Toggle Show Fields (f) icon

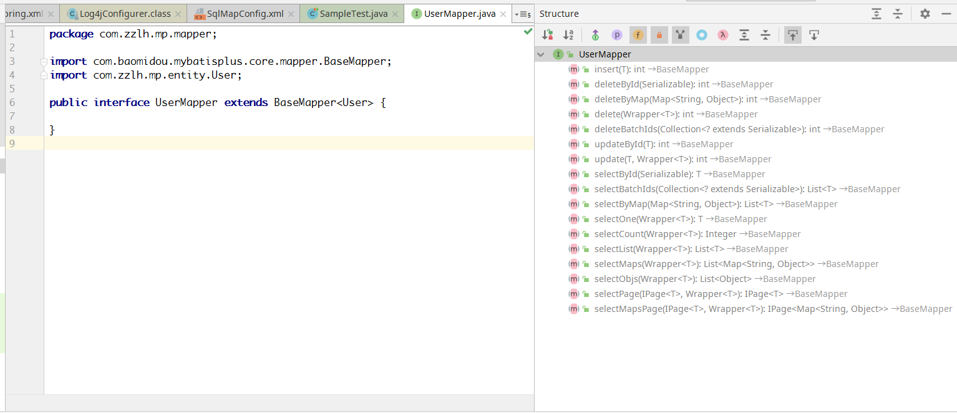click(x=638, y=36)
